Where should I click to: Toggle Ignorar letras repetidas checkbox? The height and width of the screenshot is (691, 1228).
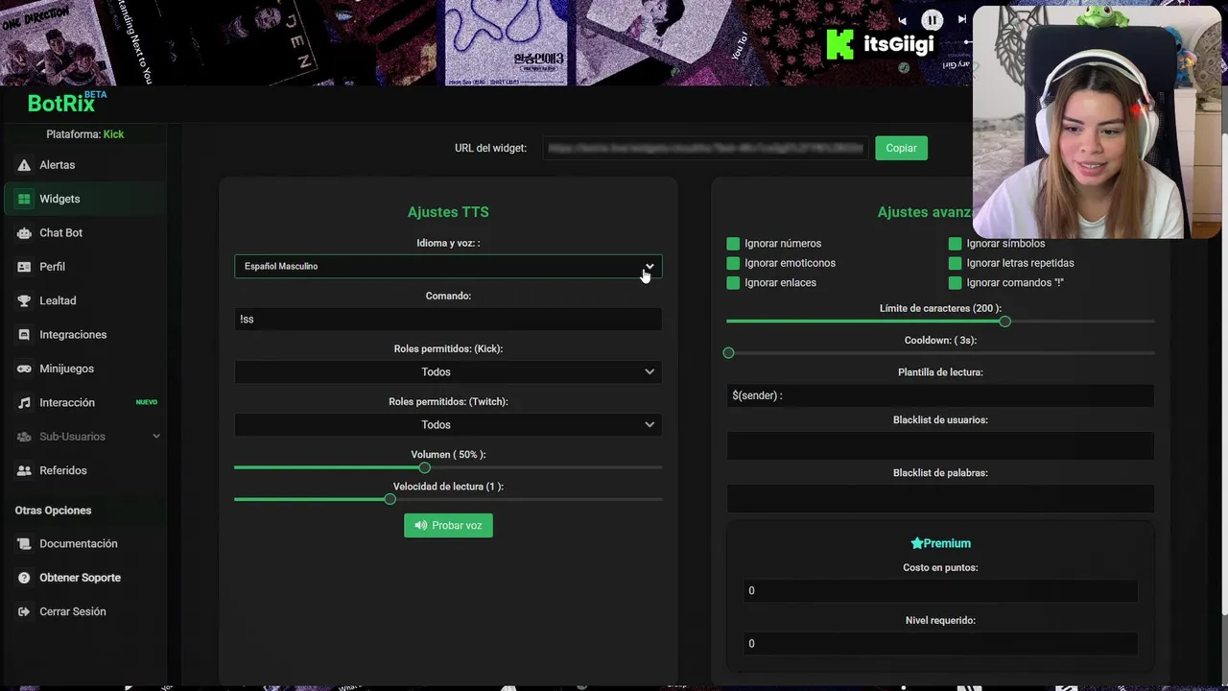(955, 263)
